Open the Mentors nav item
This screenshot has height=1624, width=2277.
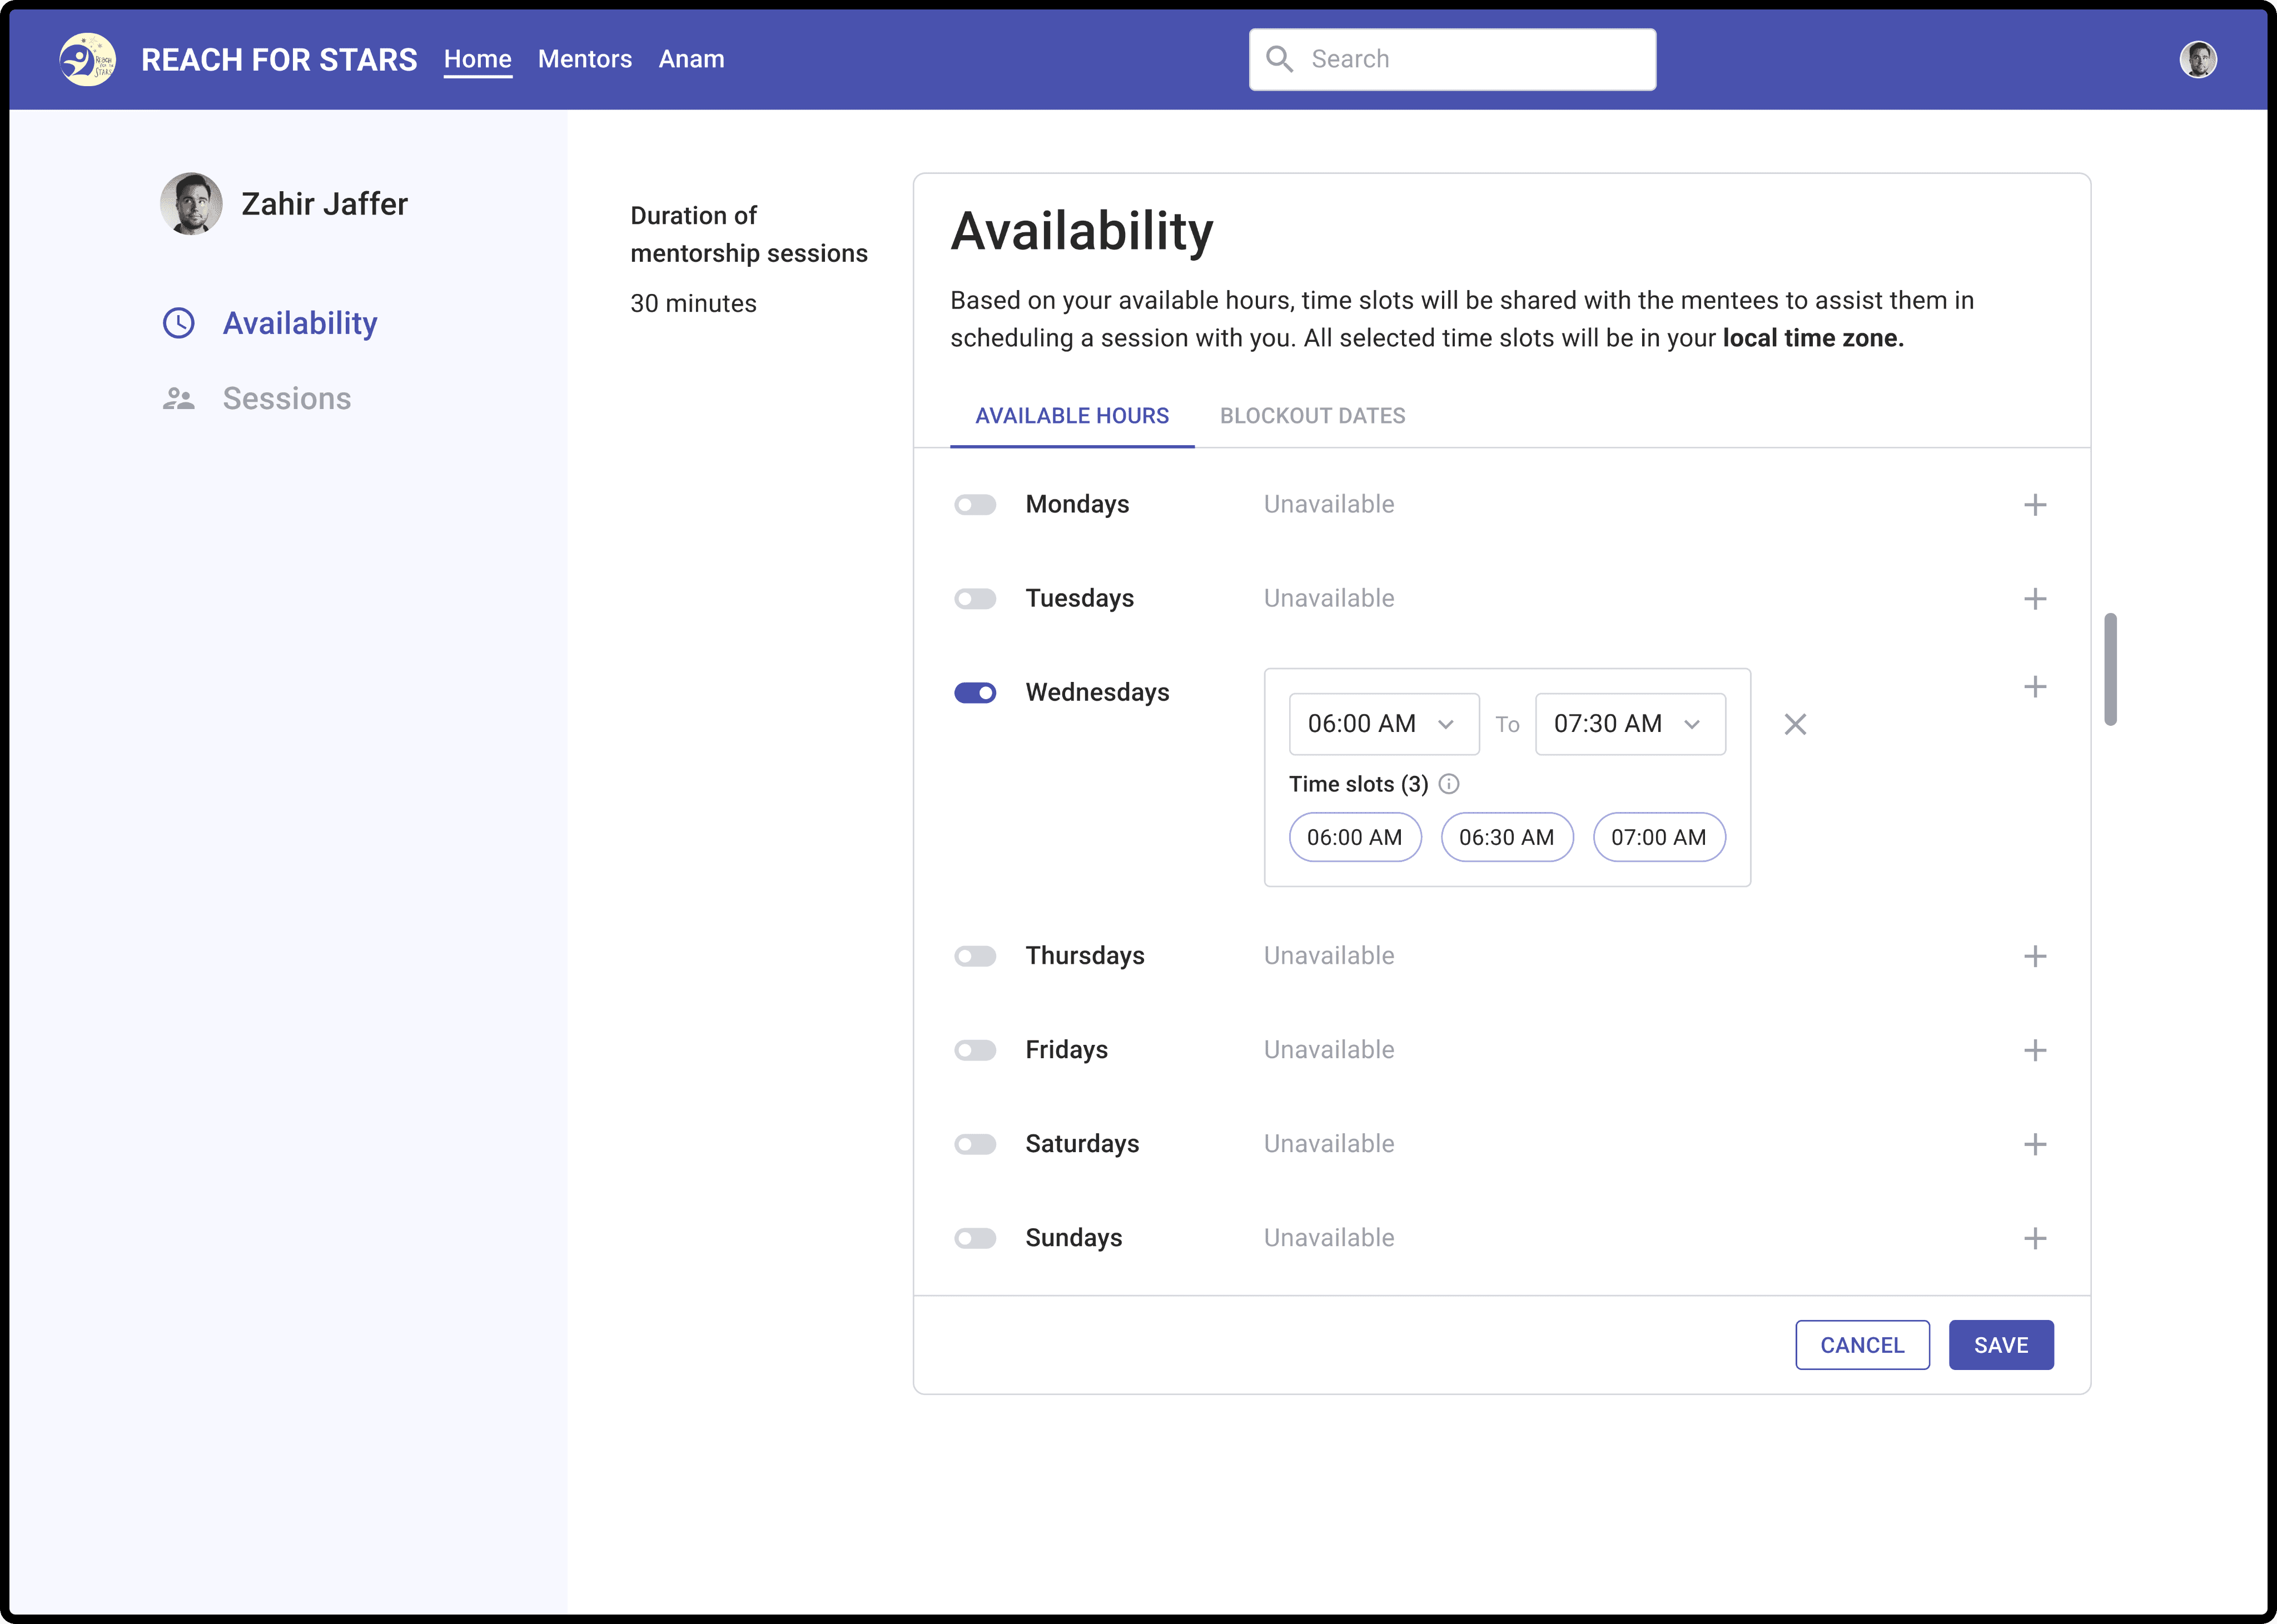tap(584, 60)
